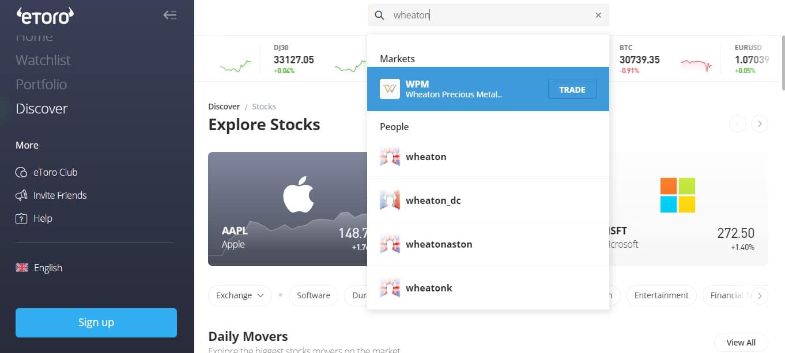Click the Invite Friends megaphone icon
The width and height of the screenshot is (785, 353).
(x=21, y=195)
